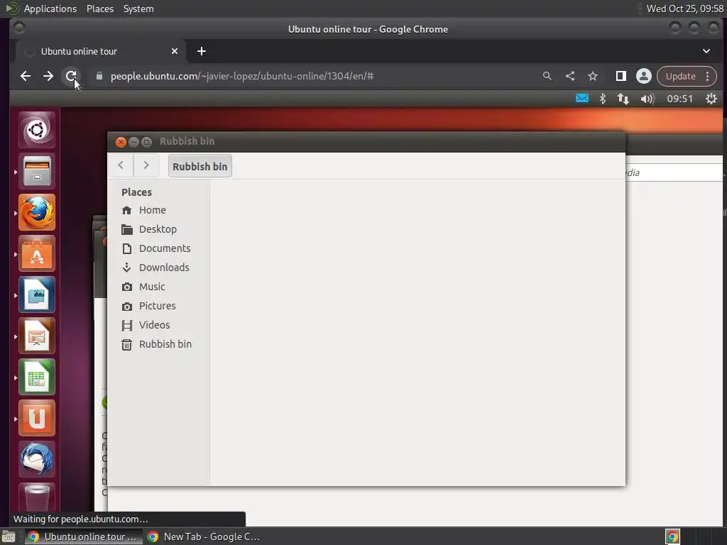
Task: Click the address bar URL
Action: (242, 76)
